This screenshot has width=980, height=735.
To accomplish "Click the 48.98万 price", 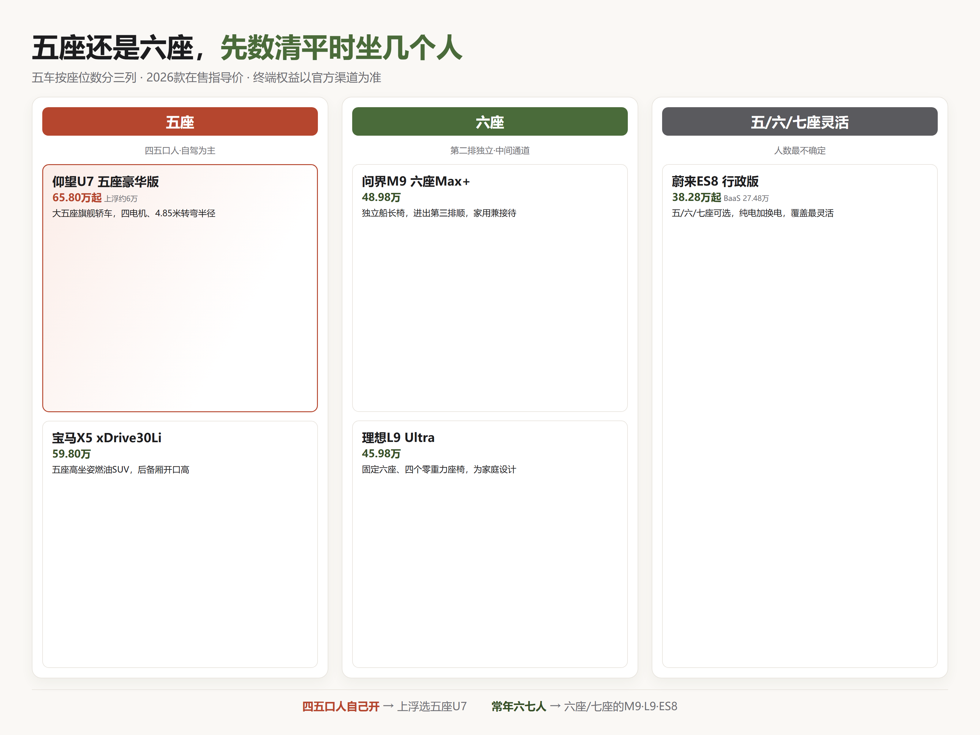I will [x=381, y=197].
